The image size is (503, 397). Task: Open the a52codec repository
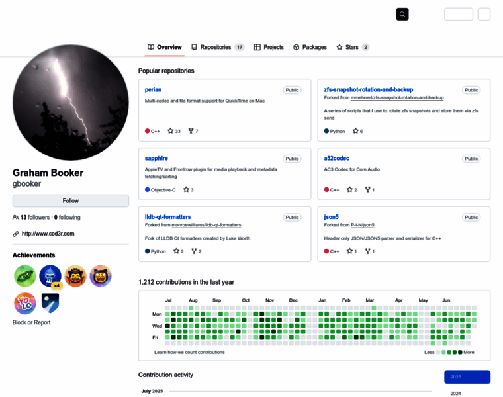point(336,158)
